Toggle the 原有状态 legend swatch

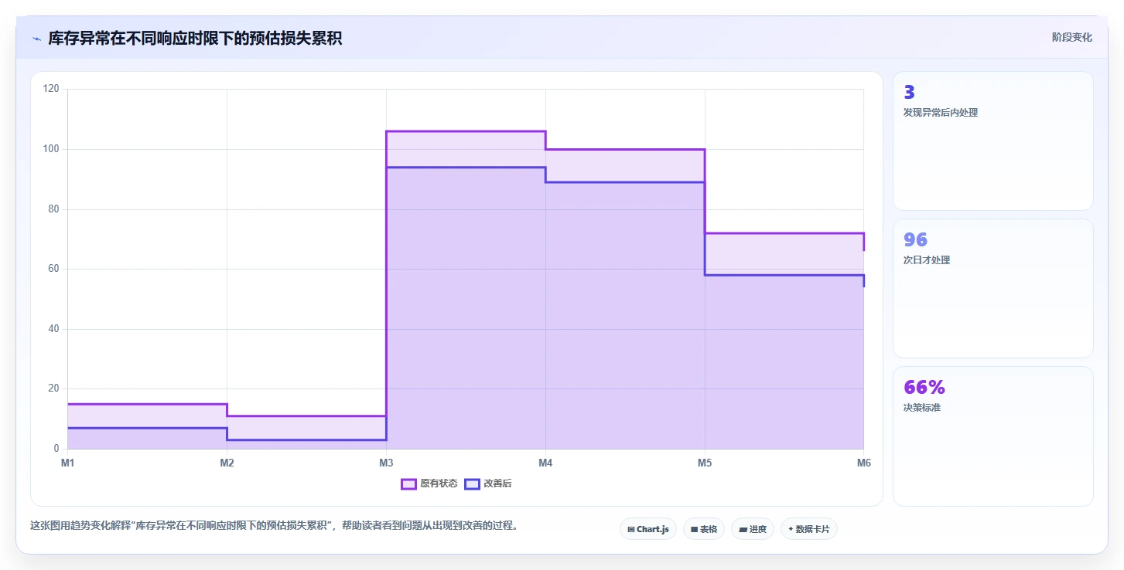coord(408,484)
